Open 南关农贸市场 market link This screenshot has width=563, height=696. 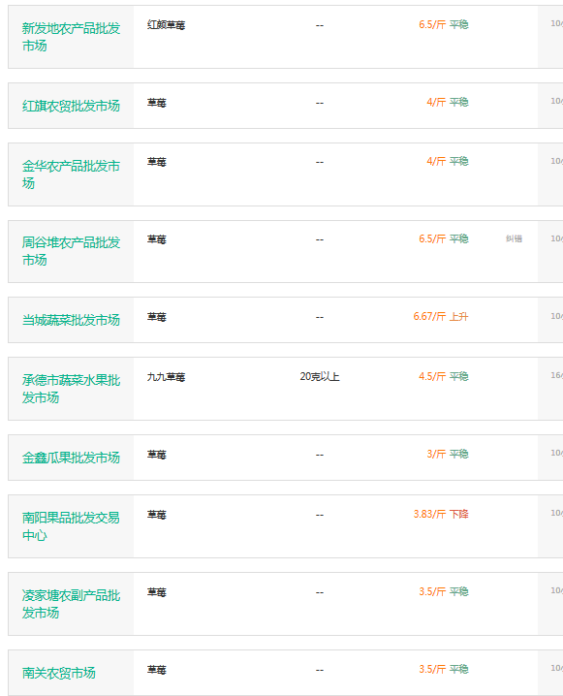tap(58, 673)
